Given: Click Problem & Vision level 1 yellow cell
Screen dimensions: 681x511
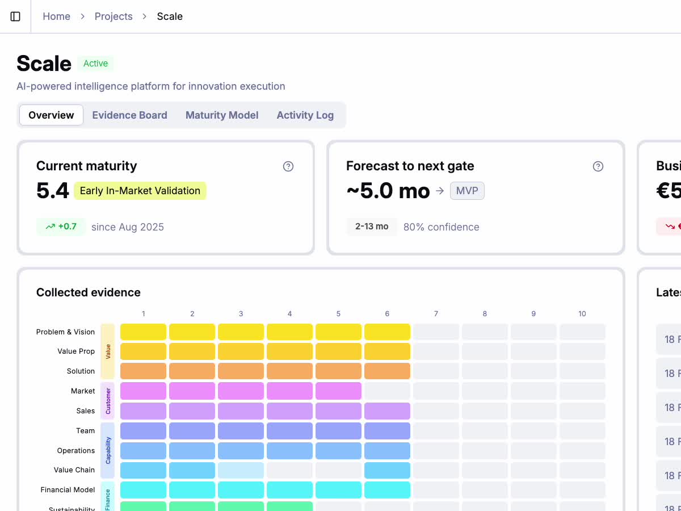Looking at the screenshot, I should coord(143,332).
